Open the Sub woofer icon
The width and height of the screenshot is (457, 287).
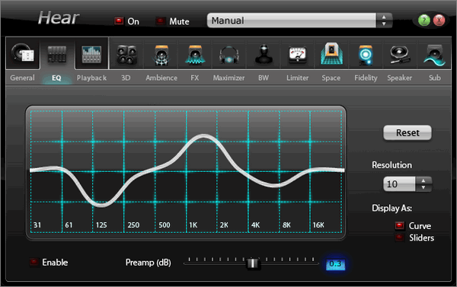pyautogui.click(x=434, y=55)
